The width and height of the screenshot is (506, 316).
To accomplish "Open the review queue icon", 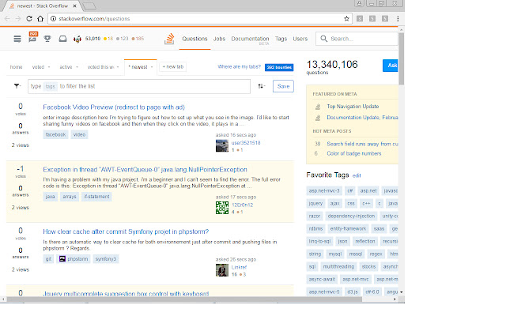I will tap(32, 38).
